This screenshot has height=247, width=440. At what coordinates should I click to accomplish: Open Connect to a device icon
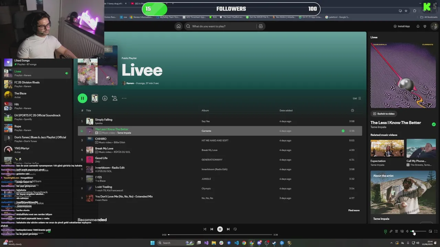click(x=402, y=231)
